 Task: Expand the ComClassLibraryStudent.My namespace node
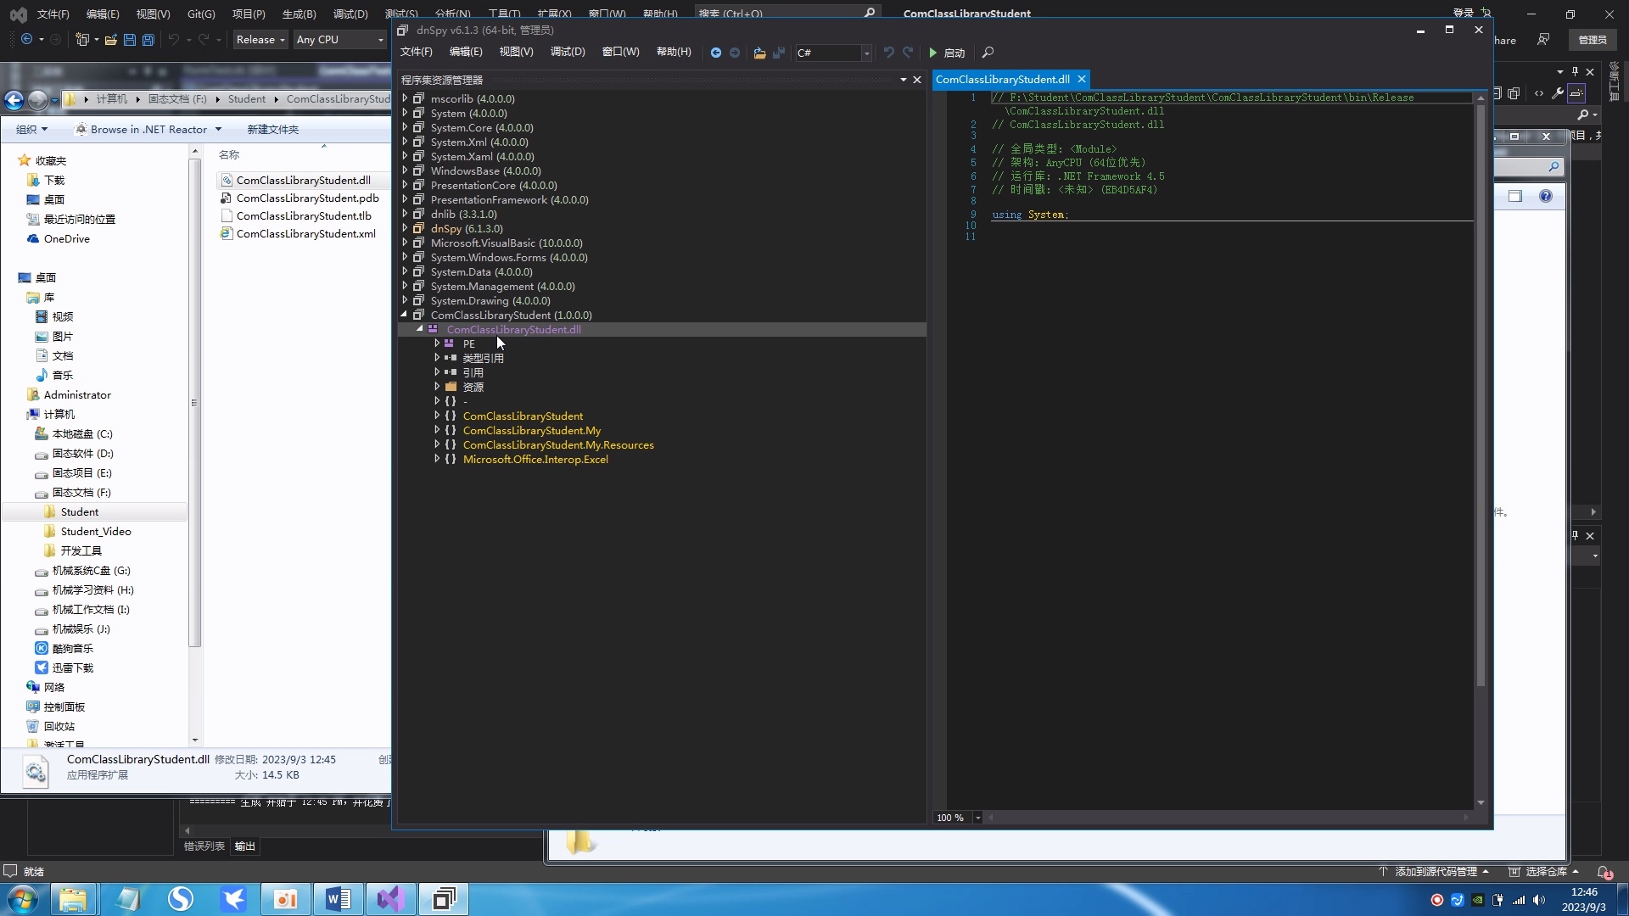point(437,431)
